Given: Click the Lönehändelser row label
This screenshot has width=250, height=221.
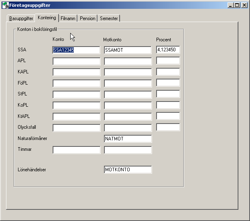Looking at the screenshot, I should tap(32, 170).
